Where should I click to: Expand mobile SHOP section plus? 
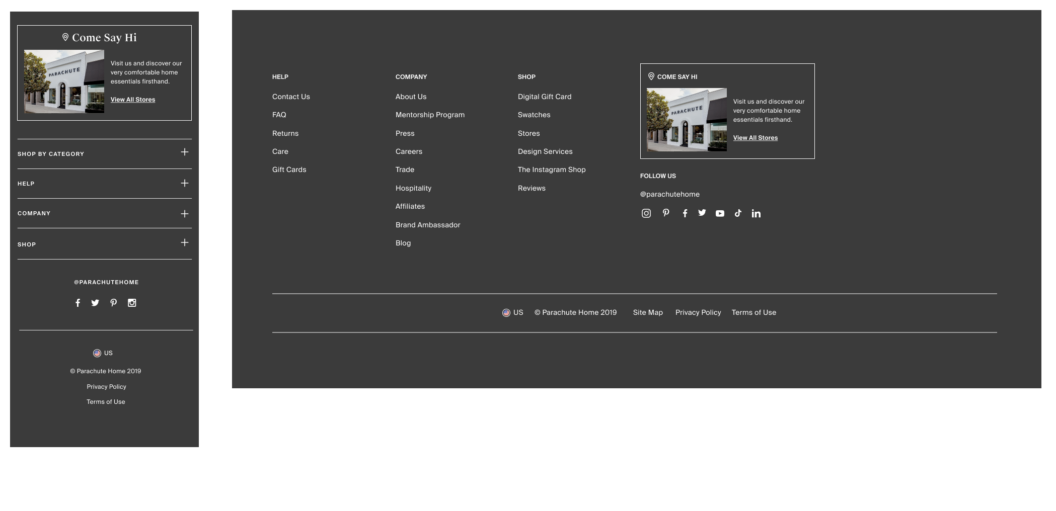pos(185,242)
